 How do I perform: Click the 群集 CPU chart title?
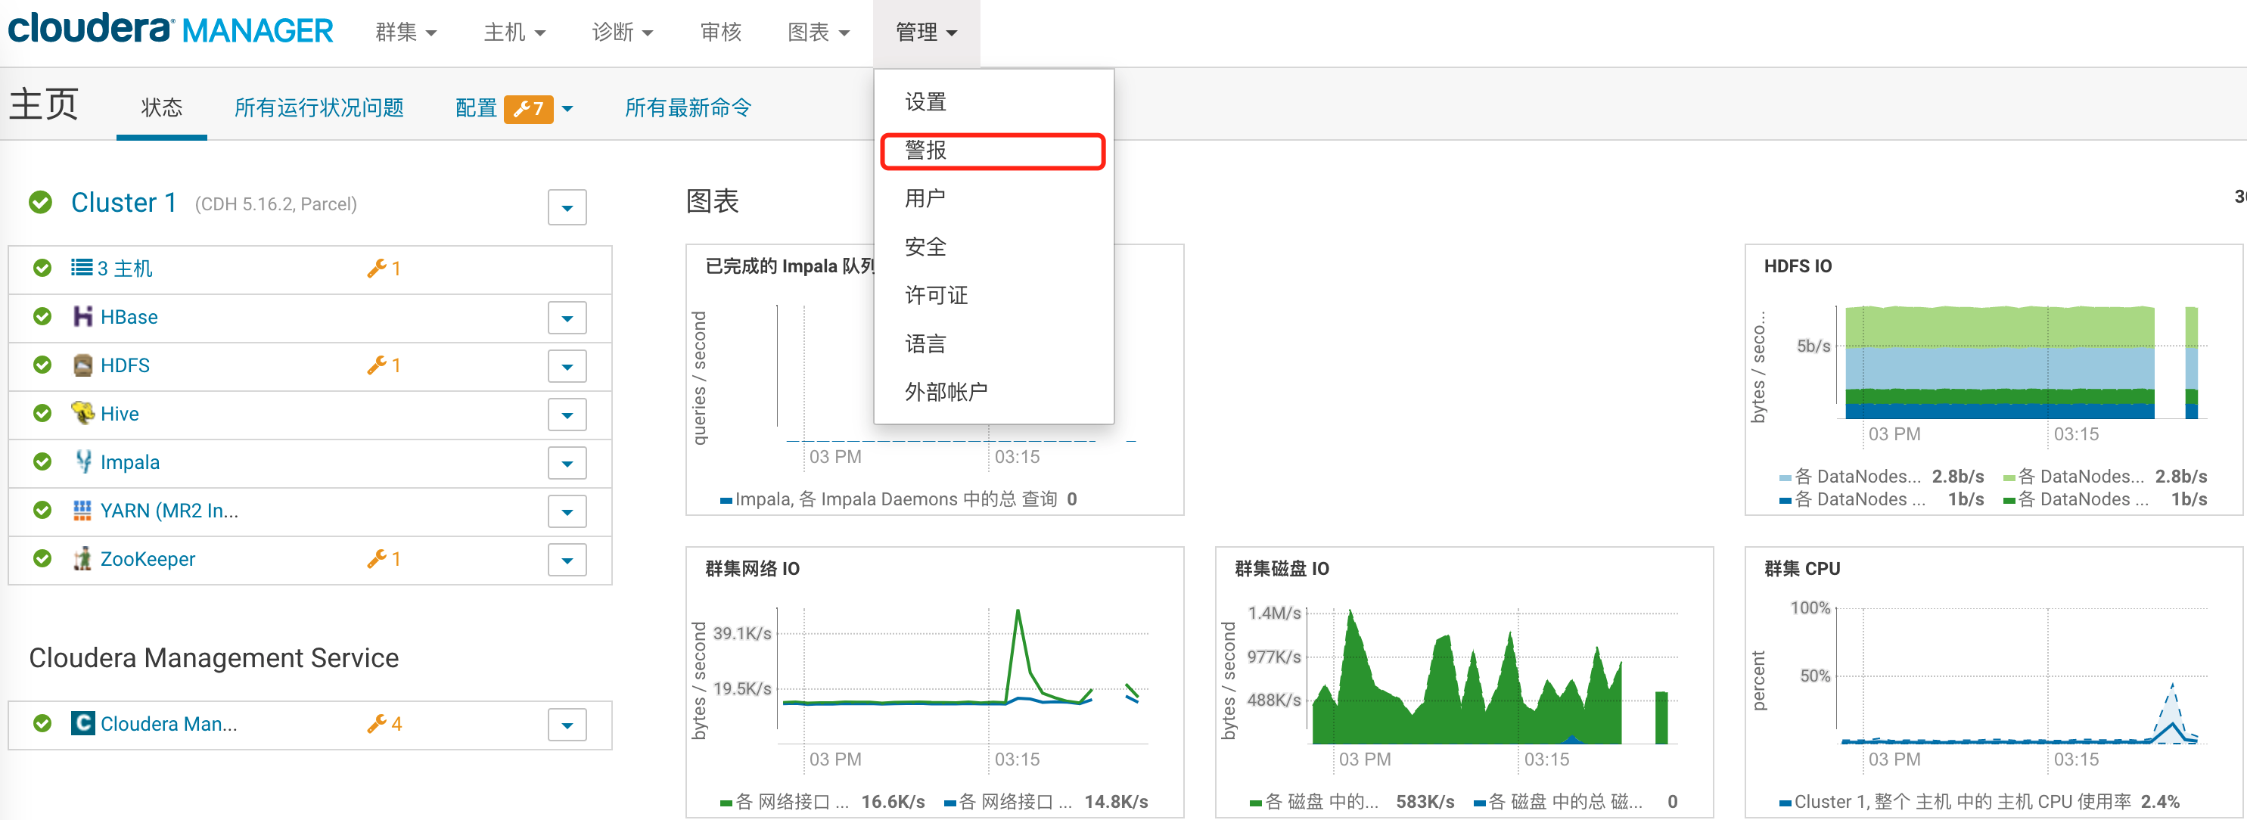tap(1801, 569)
